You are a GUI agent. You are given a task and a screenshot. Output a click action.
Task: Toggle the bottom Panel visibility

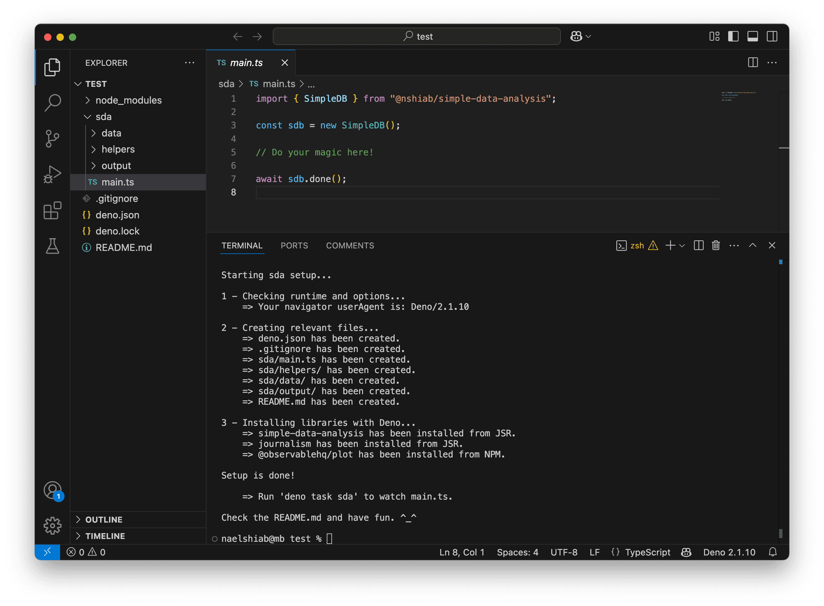pos(753,36)
